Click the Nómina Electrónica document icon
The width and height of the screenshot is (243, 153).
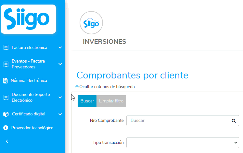click(6, 81)
